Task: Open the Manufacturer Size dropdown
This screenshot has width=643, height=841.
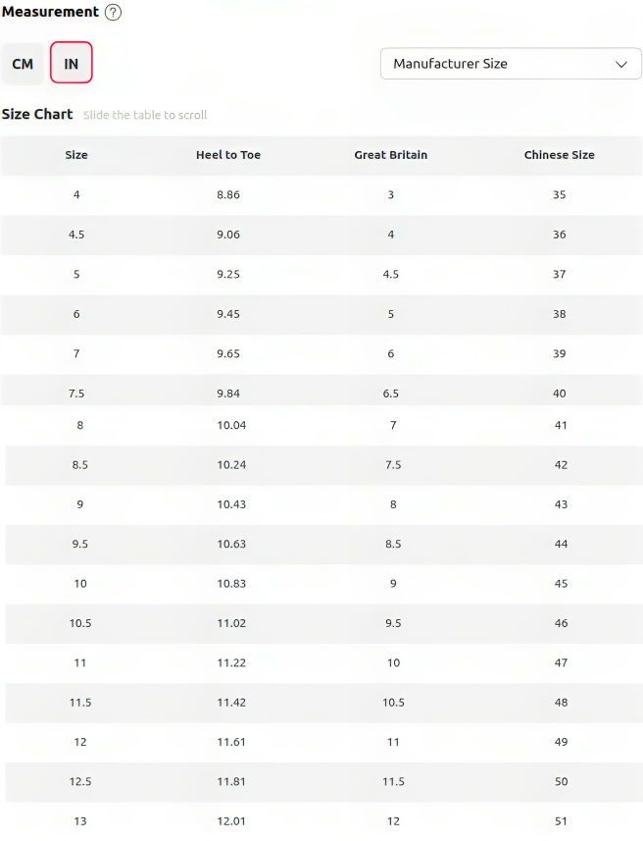Action: 511,63
